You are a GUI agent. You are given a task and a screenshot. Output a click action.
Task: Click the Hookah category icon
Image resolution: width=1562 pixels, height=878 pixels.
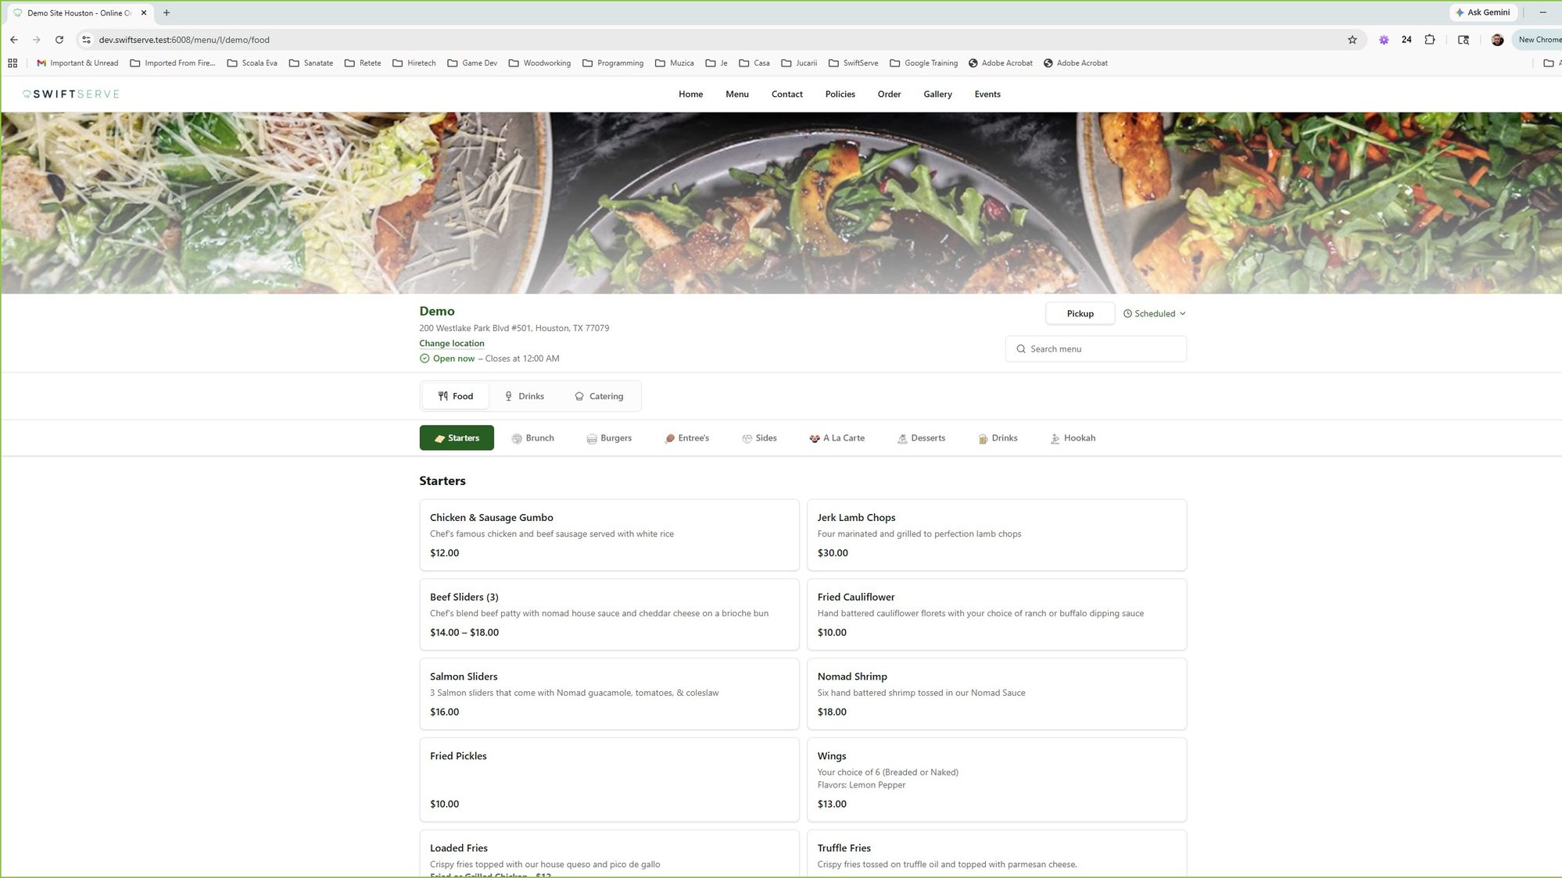[x=1054, y=438]
